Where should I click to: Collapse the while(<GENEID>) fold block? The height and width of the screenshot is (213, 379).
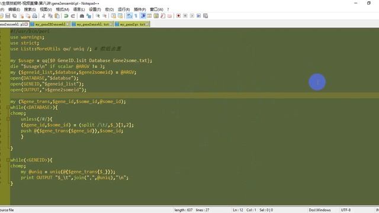pyautogui.click(x=8, y=160)
